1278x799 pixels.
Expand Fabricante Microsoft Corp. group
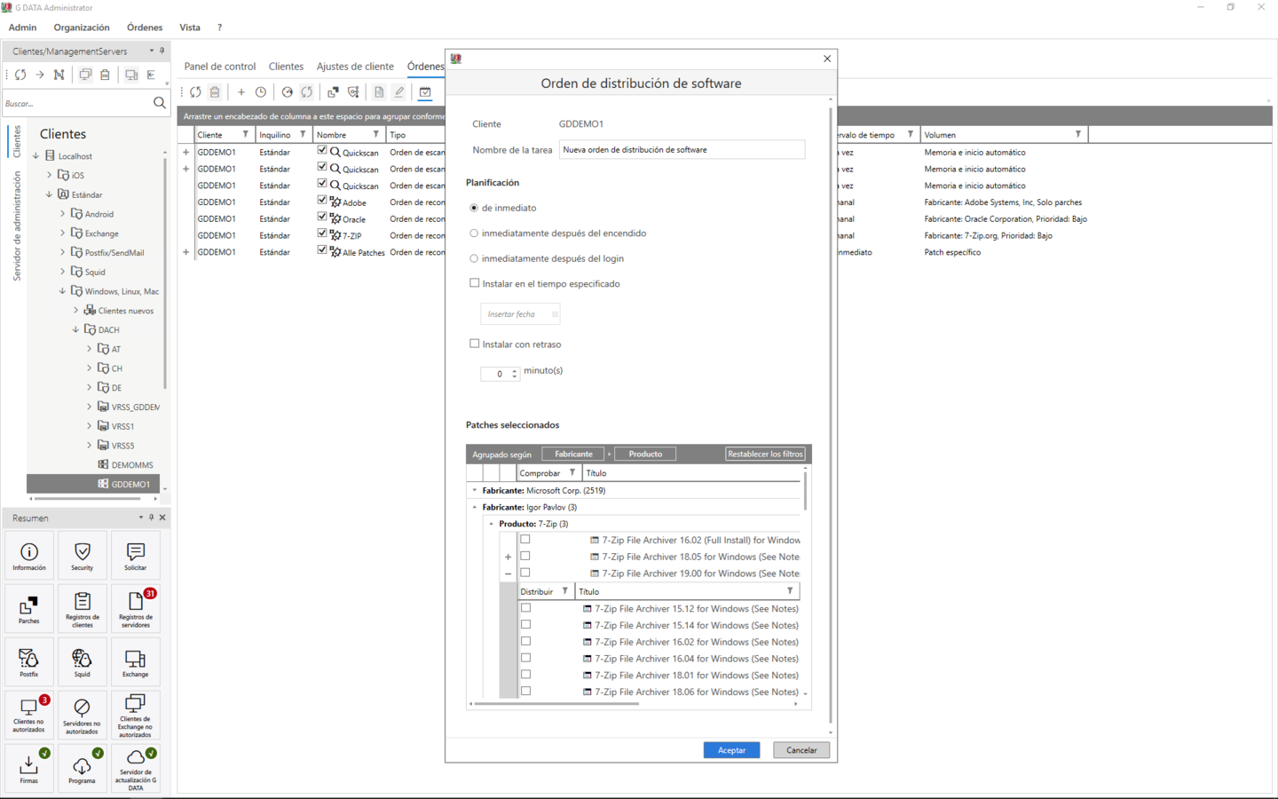tap(475, 490)
